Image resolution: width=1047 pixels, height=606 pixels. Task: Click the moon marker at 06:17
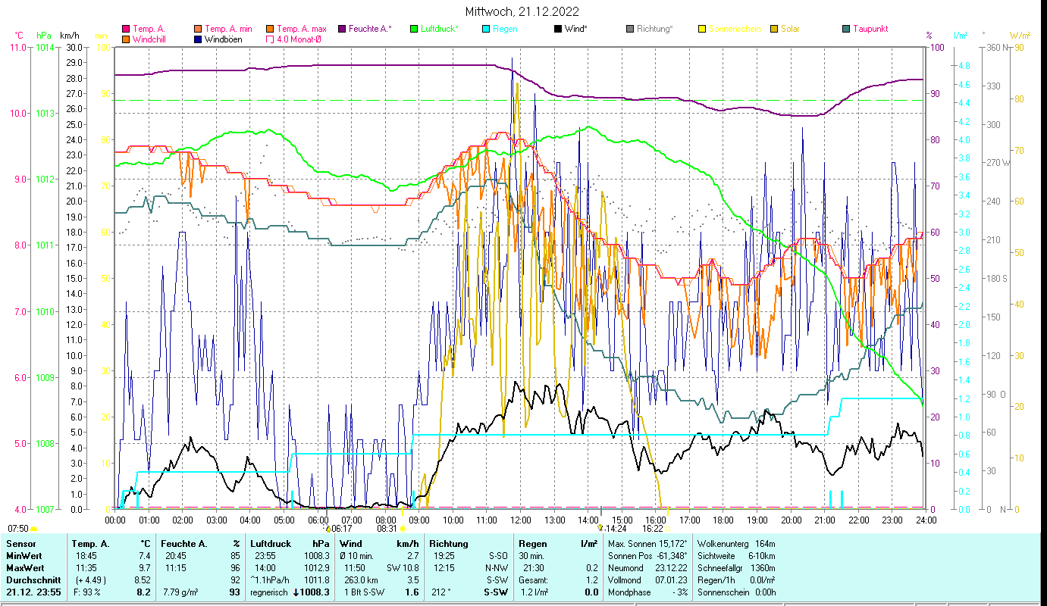328,528
